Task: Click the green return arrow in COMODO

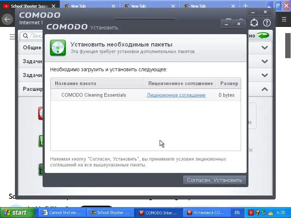Action: coord(263,35)
